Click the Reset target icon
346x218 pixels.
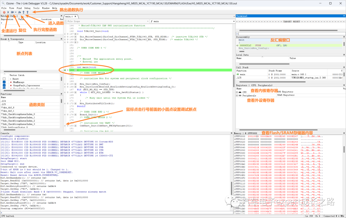[x=12, y=13]
